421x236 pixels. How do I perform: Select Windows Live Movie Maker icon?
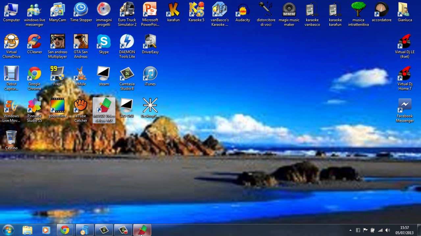coord(12,111)
